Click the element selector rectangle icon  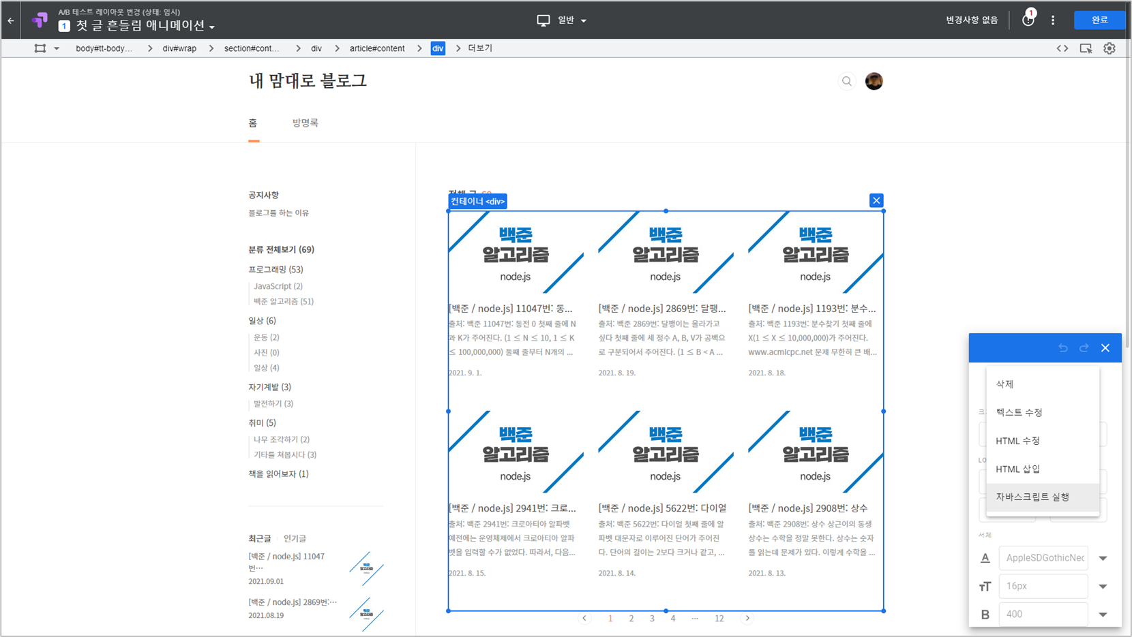click(x=40, y=48)
